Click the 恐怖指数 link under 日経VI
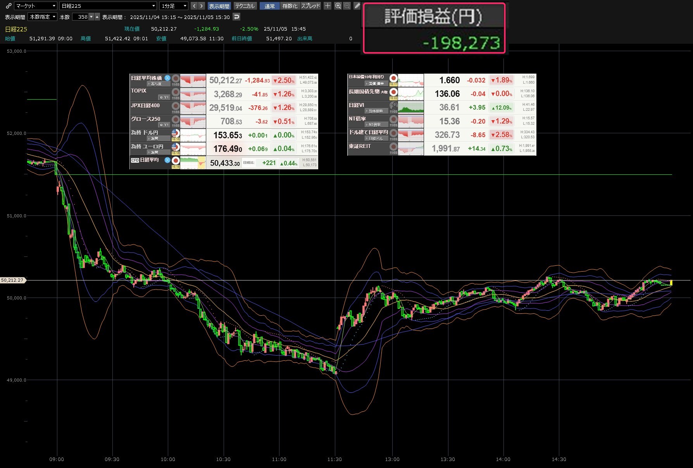Screen dimensions: 693x468 pos(375,111)
